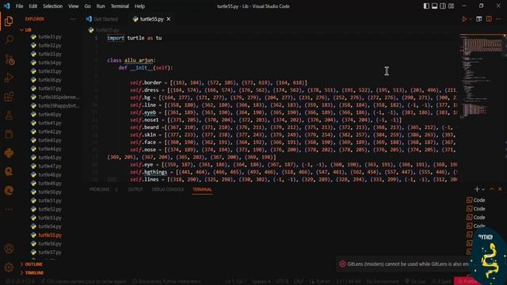Open Explorer panel more actions ellipsis

73,19
